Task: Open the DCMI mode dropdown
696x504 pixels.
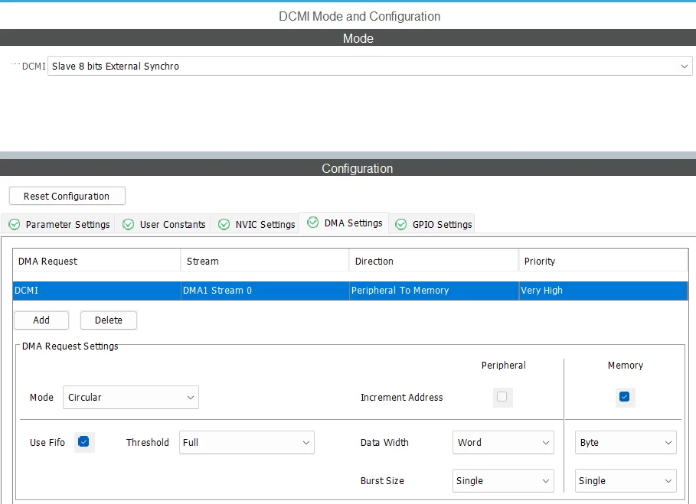Action: 370,66
